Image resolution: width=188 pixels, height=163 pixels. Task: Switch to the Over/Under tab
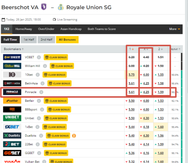coord(46,29)
